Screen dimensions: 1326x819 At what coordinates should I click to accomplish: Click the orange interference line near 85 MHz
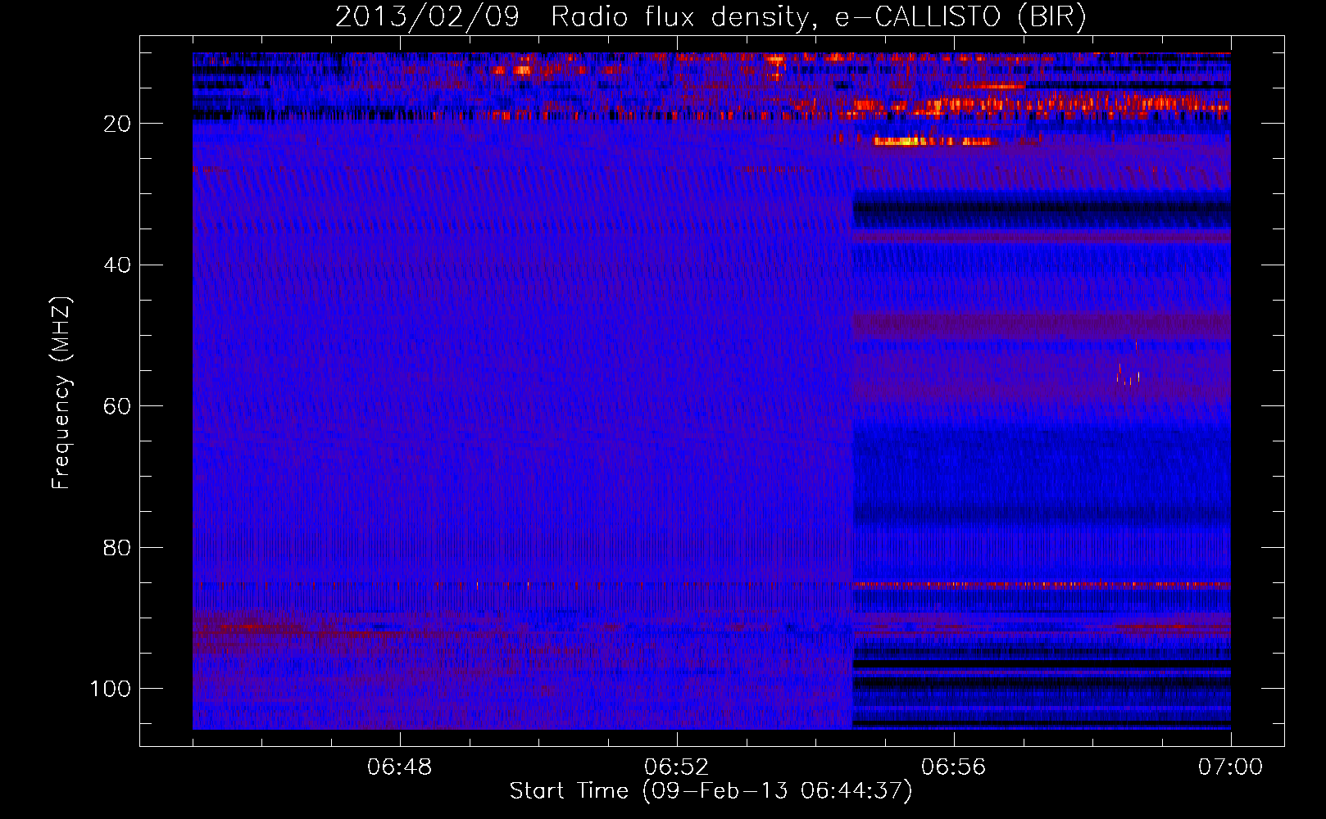(x=1041, y=586)
